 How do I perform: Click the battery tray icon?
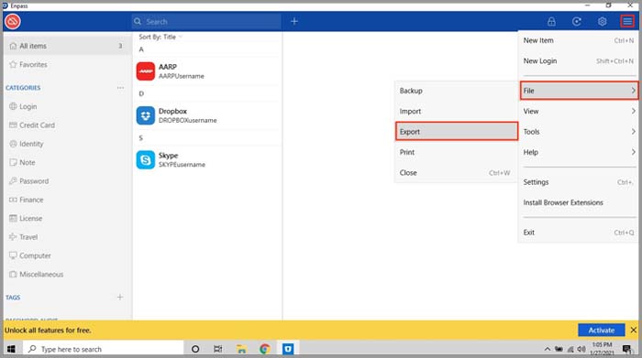559,349
